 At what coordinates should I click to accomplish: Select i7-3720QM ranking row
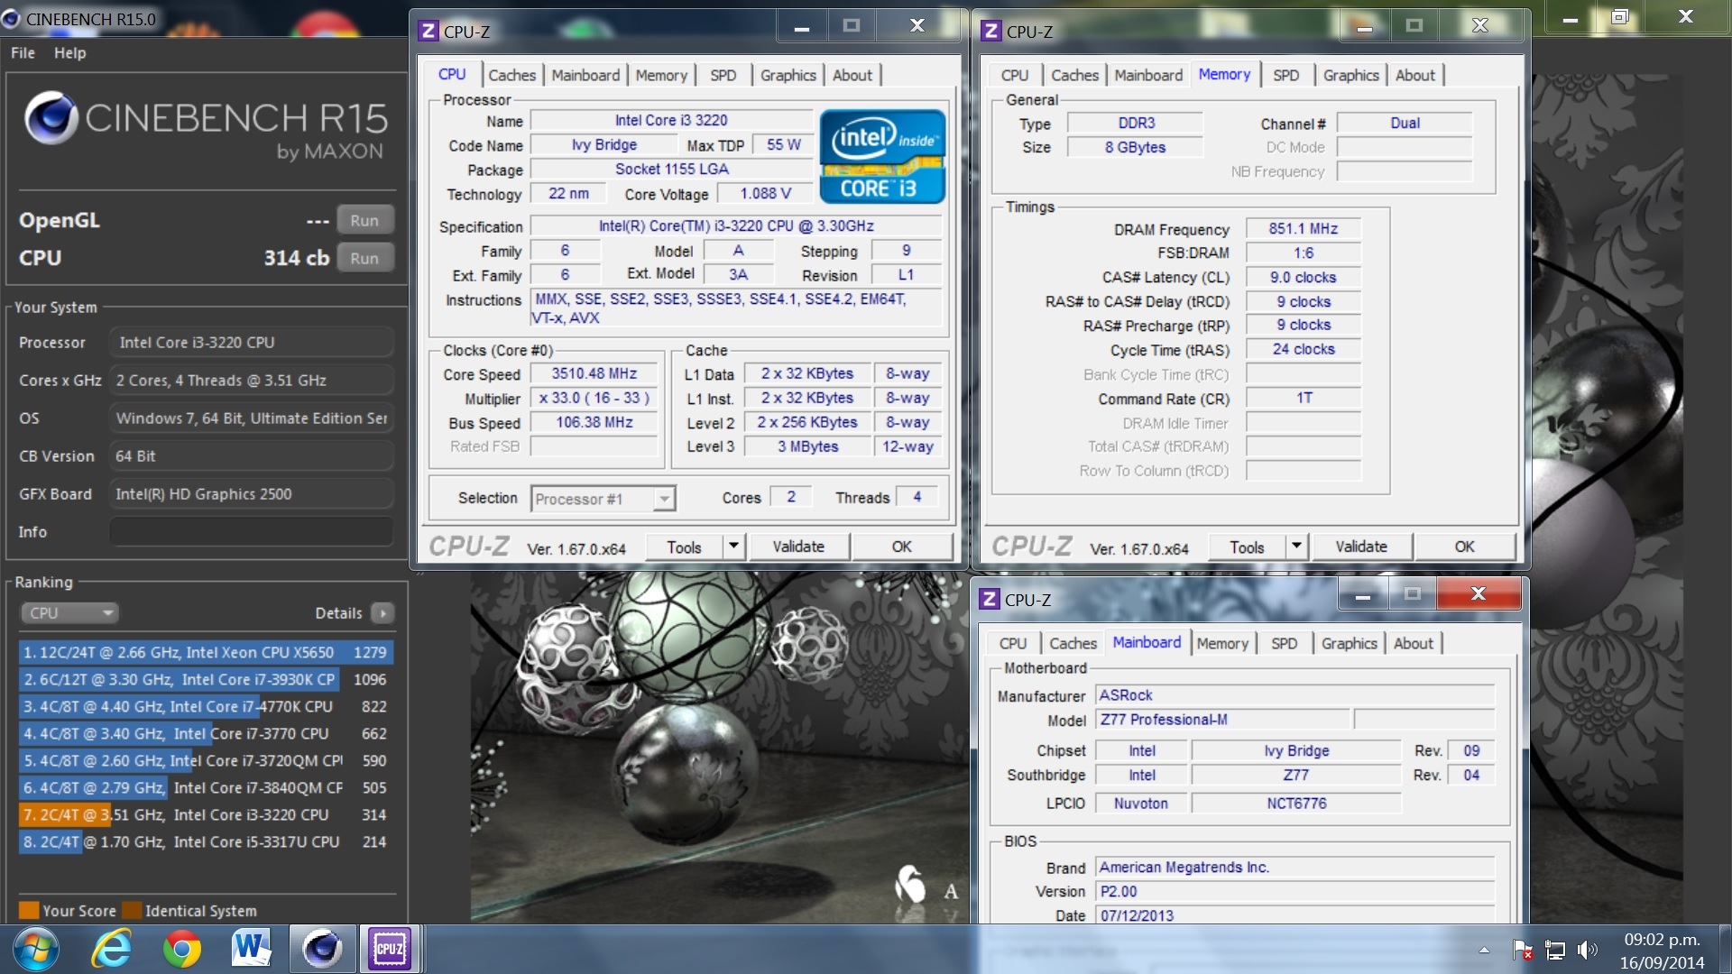click(x=206, y=760)
